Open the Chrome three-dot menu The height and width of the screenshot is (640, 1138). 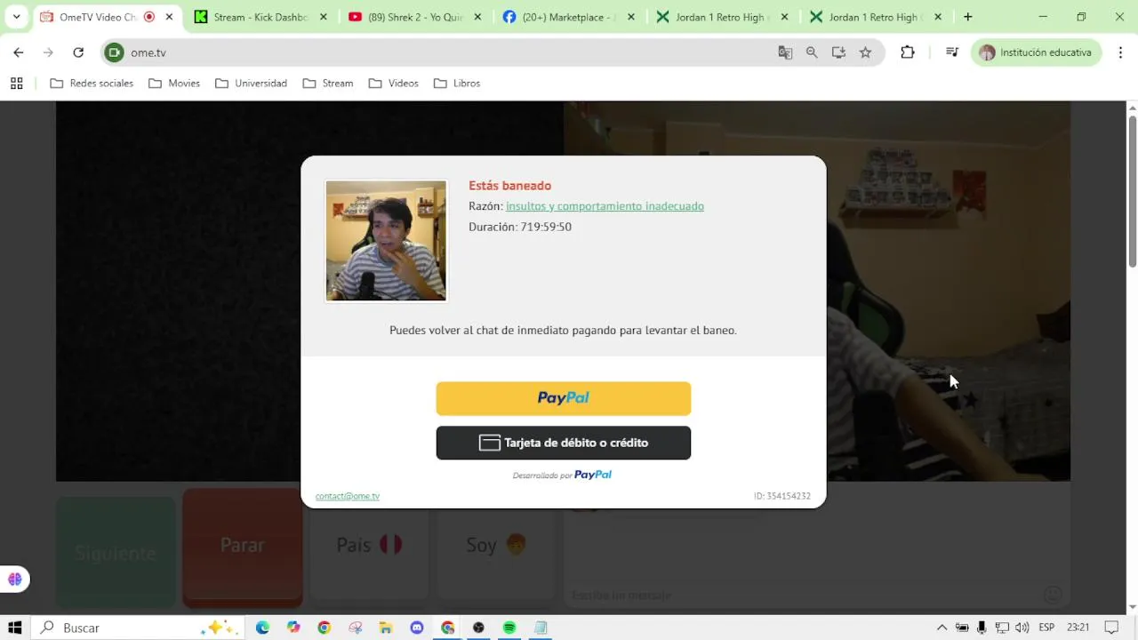coord(1120,52)
